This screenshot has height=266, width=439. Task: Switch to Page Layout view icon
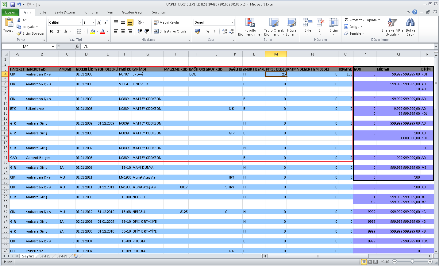click(370, 262)
